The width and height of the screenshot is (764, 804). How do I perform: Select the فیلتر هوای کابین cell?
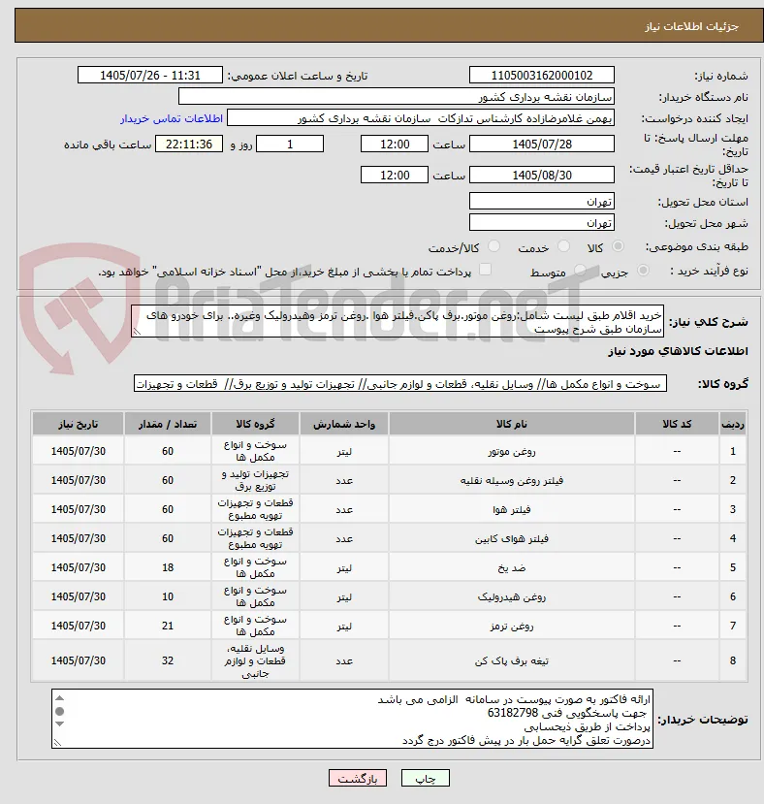pyautogui.click(x=512, y=539)
